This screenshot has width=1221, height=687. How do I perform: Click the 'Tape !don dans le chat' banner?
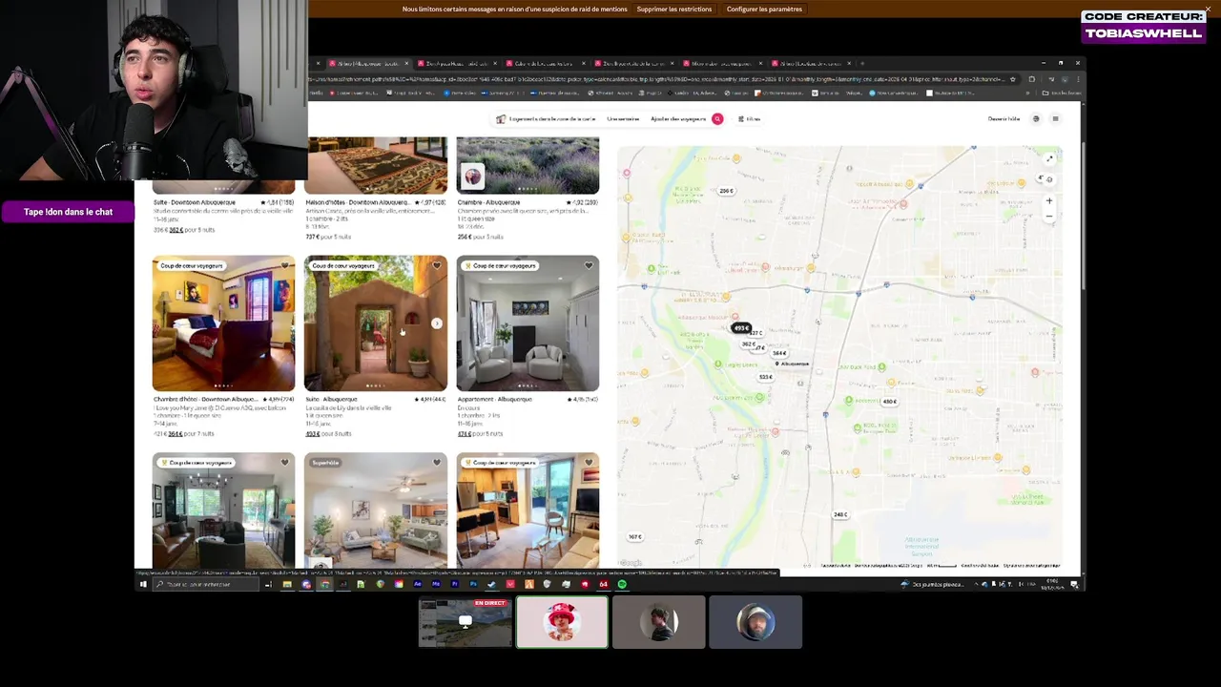[x=68, y=212]
